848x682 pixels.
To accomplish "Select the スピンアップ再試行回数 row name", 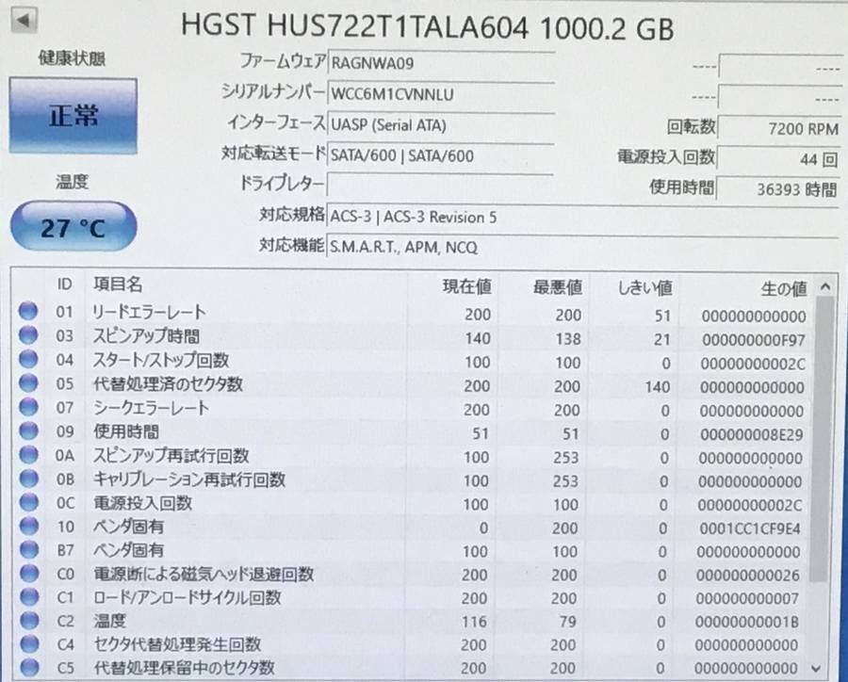I will click(x=171, y=455).
